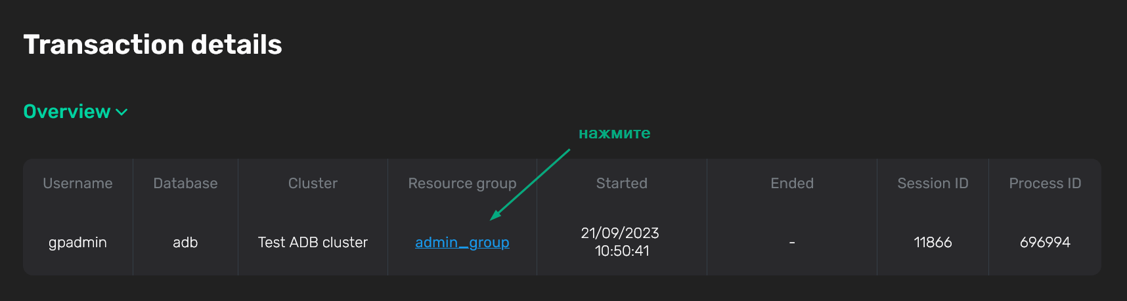This screenshot has height=301, width=1127.
Task: Select the 21/09/2023 10:50:41 start time
Action: click(621, 242)
